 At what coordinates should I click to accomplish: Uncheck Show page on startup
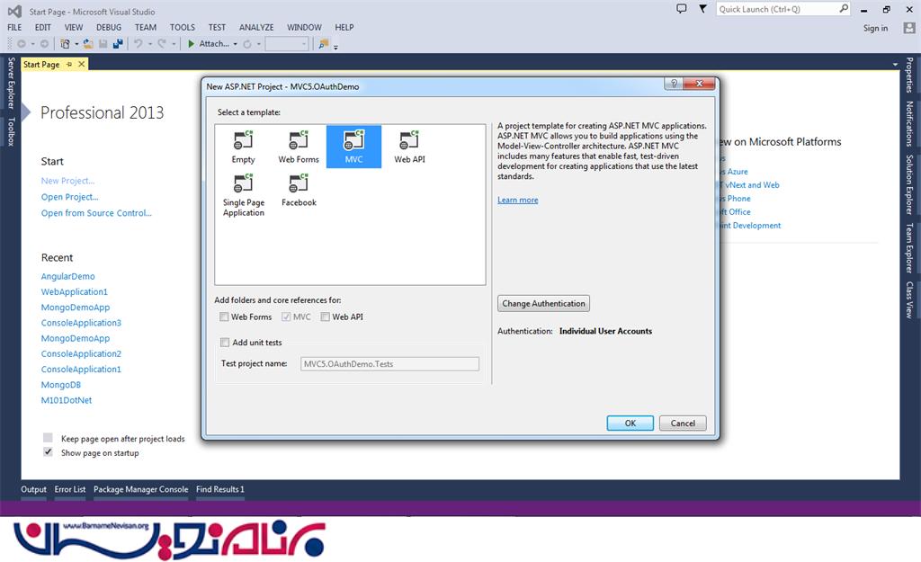(x=49, y=452)
